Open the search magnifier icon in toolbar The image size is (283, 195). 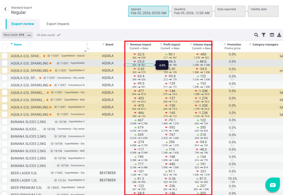pyautogui.click(x=256, y=35)
